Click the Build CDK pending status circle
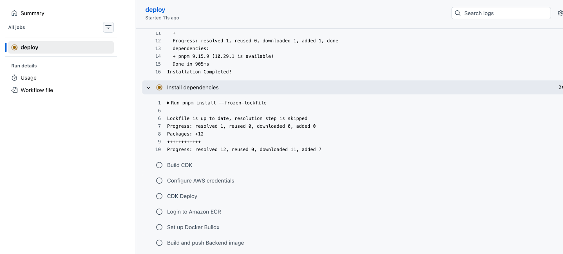The height and width of the screenshot is (254, 563). tap(159, 165)
